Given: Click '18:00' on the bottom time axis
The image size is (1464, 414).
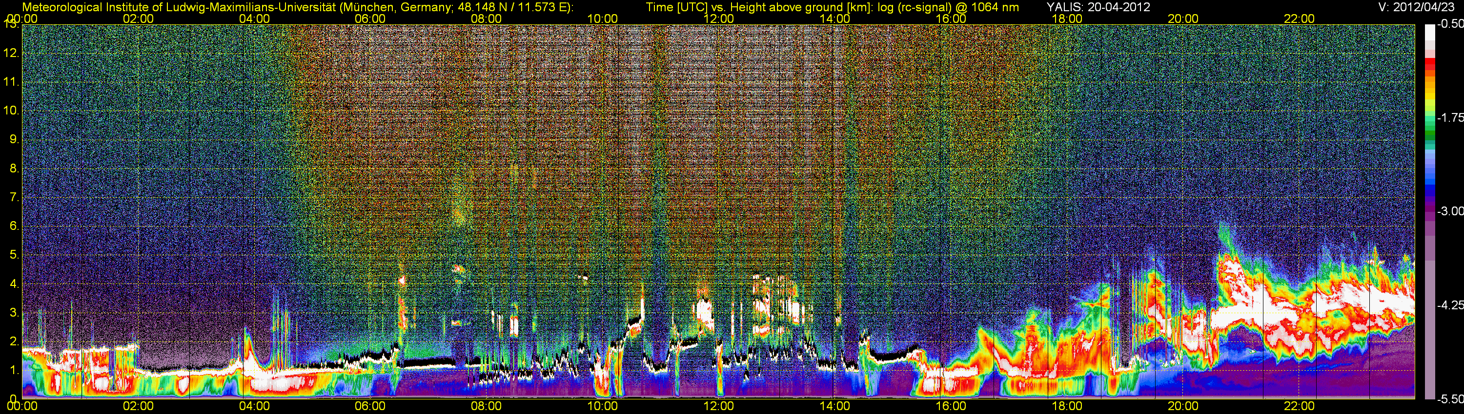Looking at the screenshot, I should 1067,406.
